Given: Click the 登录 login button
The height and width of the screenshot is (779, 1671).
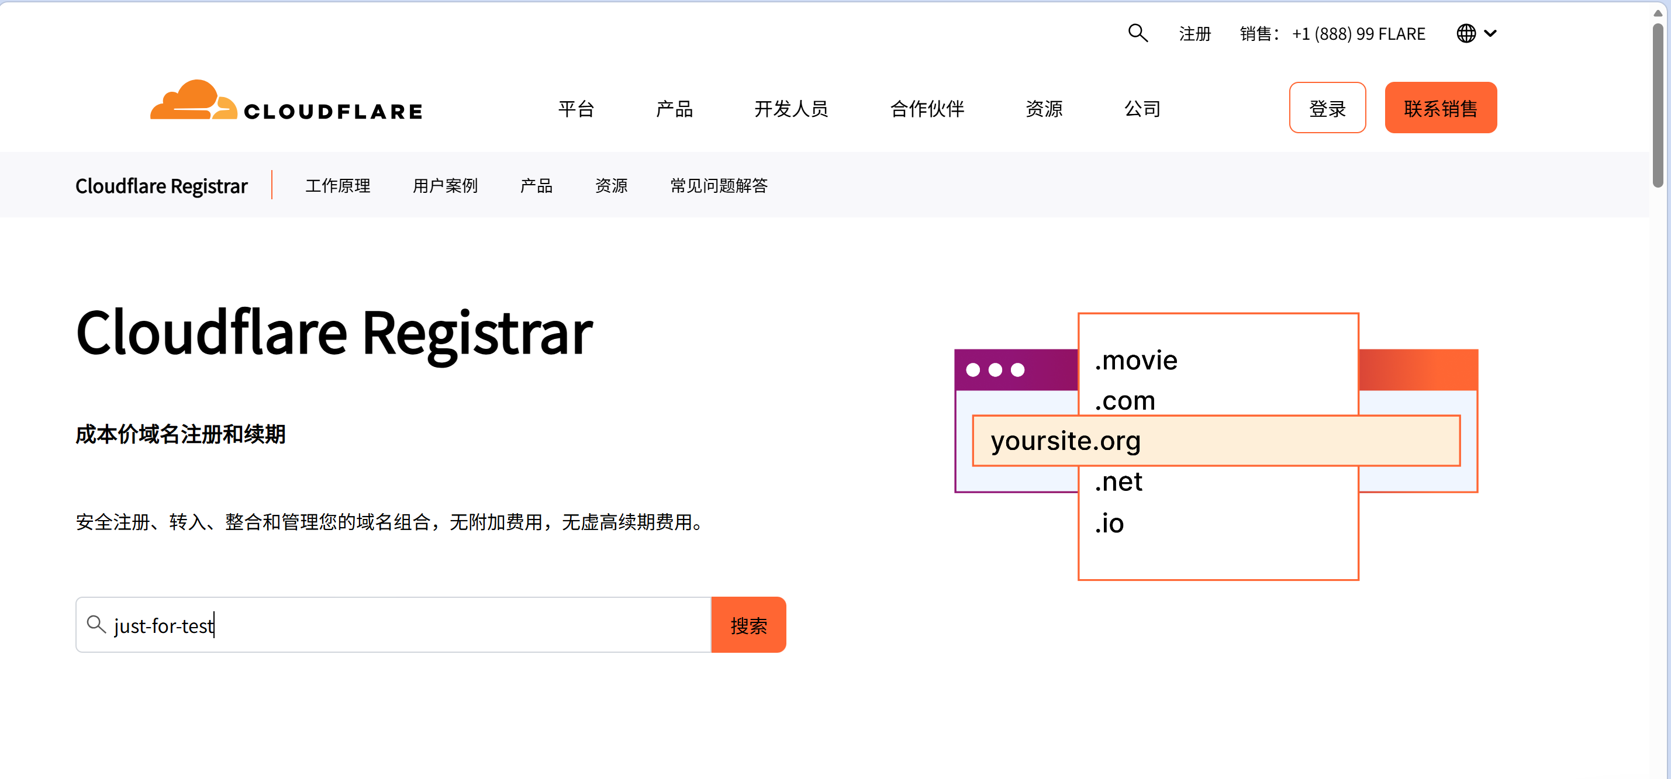Looking at the screenshot, I should 1327,108.
